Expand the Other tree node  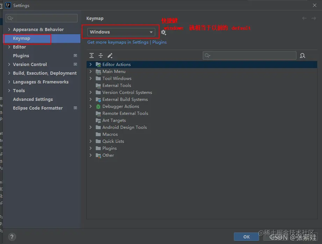[x=91, y=155]
